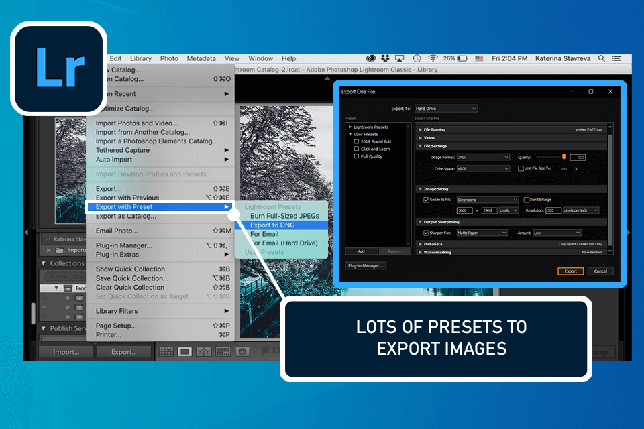
Task: Click the US flag input source icon
Action: pyautogui.click(x=479, y=58)
